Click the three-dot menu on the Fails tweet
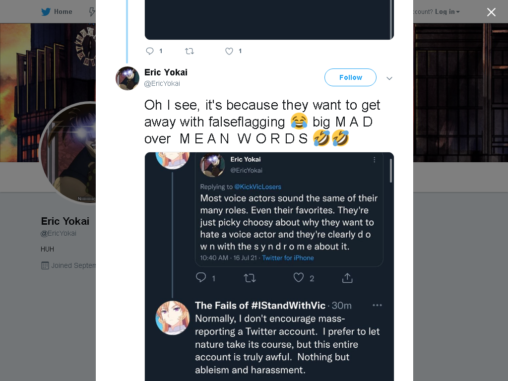 coord(377,305)
